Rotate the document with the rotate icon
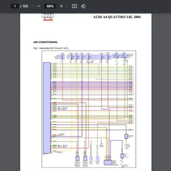The width and height of the screenshot is (171, 171). point(83,6)
